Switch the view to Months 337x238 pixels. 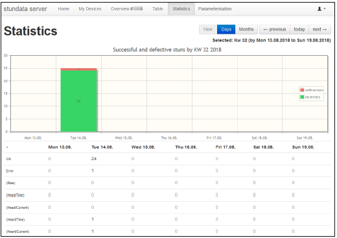tap(246, 29)
